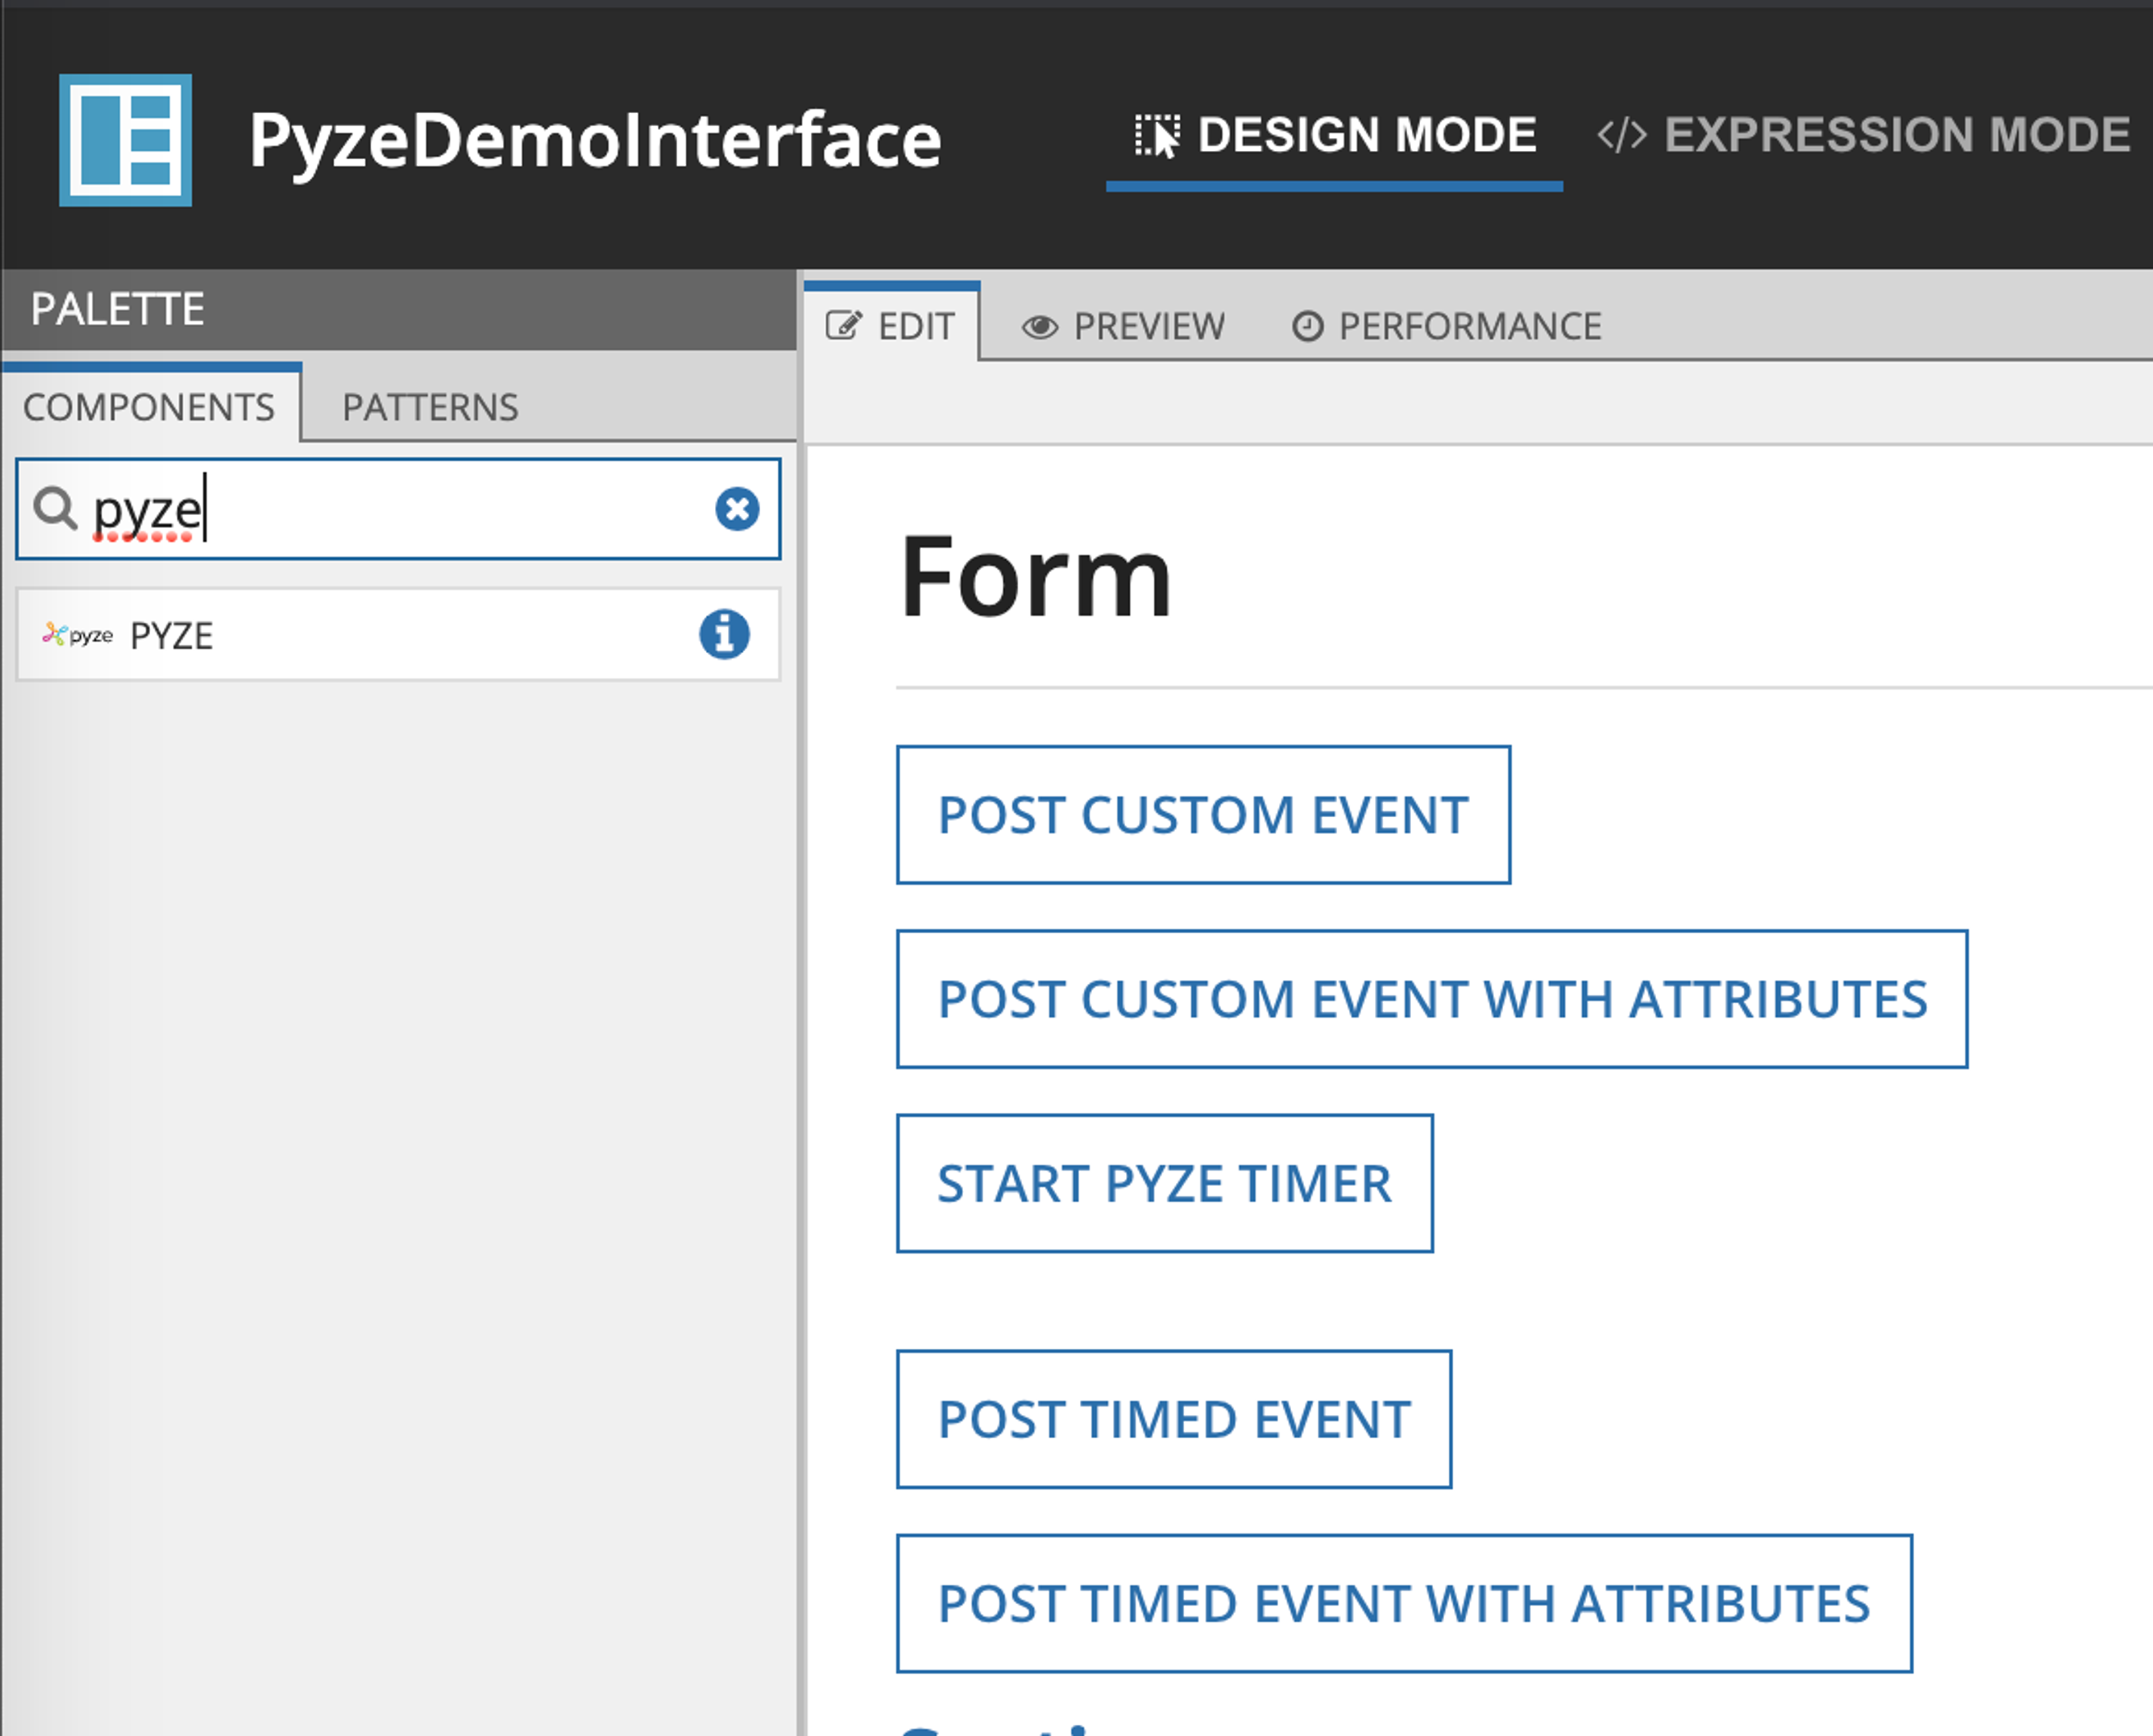Clear the palette search text

point(737,509)
